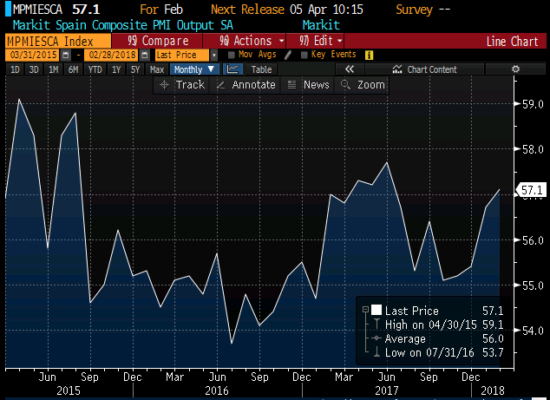Image resolution: width=550 pixels, height=400 pixels.
Task: Expand the Monthly periodicity dropdown
Action: click(193, 69)
